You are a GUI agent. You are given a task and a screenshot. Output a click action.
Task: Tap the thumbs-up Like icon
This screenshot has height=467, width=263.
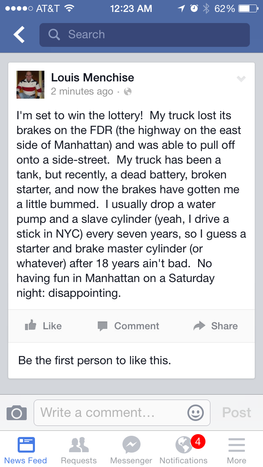(x=31, y=326)
